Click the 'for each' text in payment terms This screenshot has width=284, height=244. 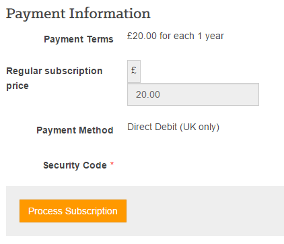[x=177, y=36]
